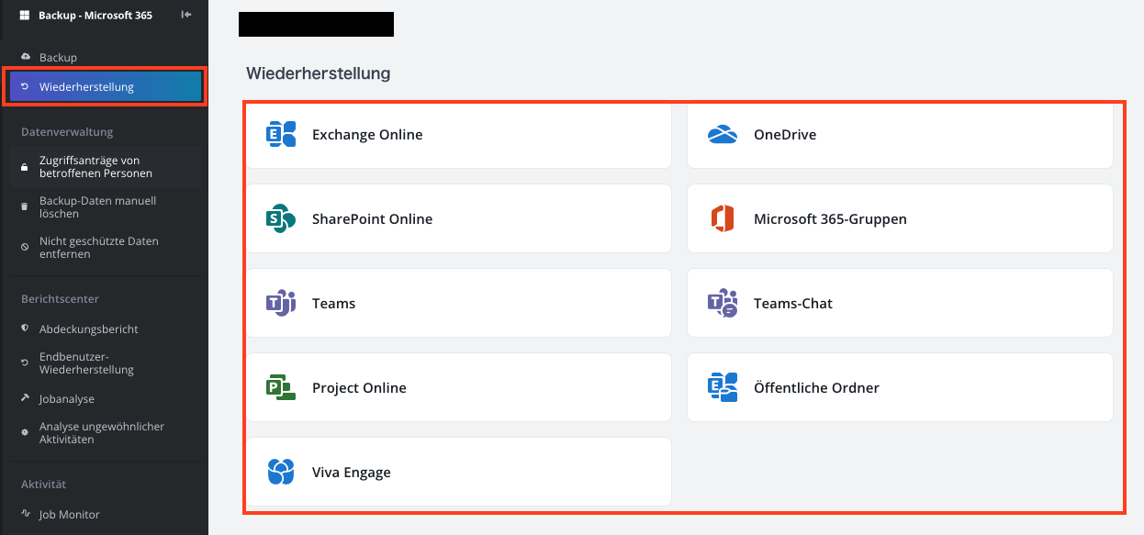The height and width of the screenshot is (535, 1144).
Task: Click the icon beside Analyse ungewöhnlicher Aktivitäten
Action: (x=26, y=433)
